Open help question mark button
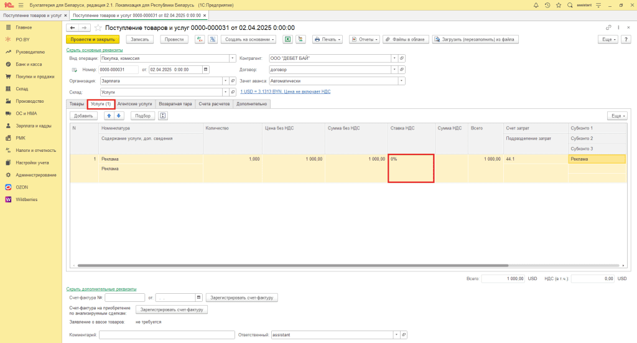Viewport: 637px width, 343px height. (x=626, y=39)
